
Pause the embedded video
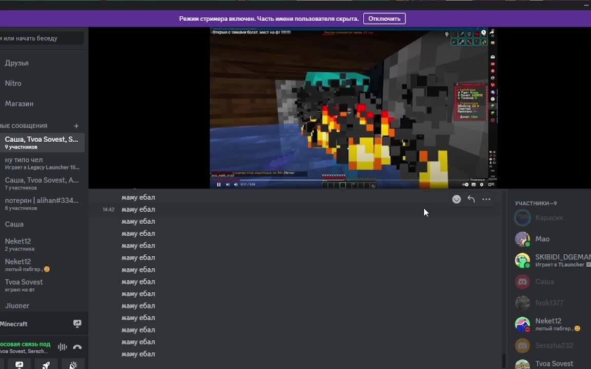click(x=219, y=184)
